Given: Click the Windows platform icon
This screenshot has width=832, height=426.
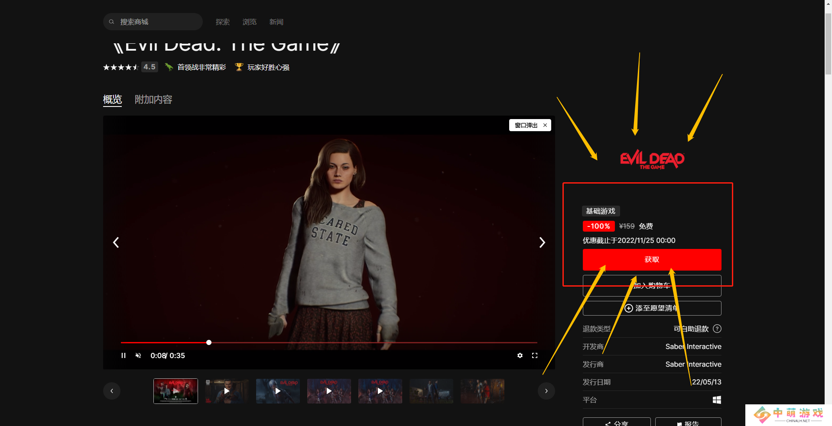Looking at the screenshot, I should [x=717, y=400].
